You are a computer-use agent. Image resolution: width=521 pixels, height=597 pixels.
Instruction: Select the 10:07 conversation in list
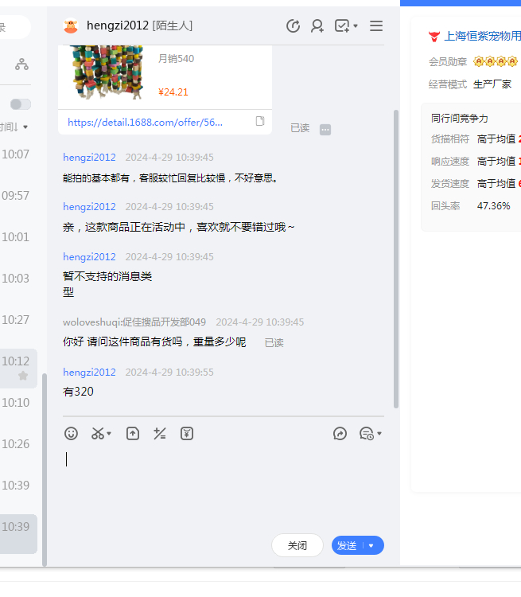point(16,154)
